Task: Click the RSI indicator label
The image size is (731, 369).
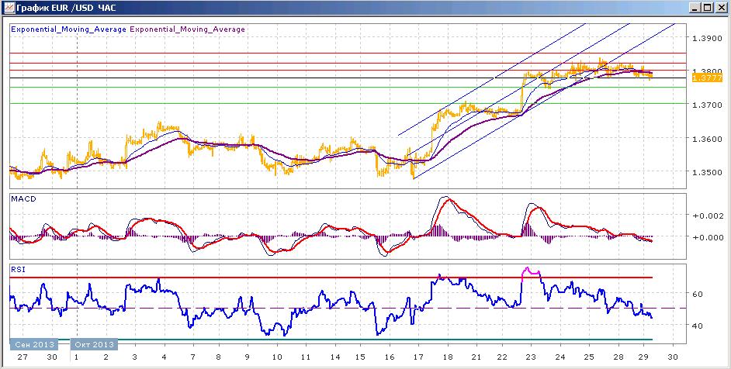Action: (x=19, y=268)
